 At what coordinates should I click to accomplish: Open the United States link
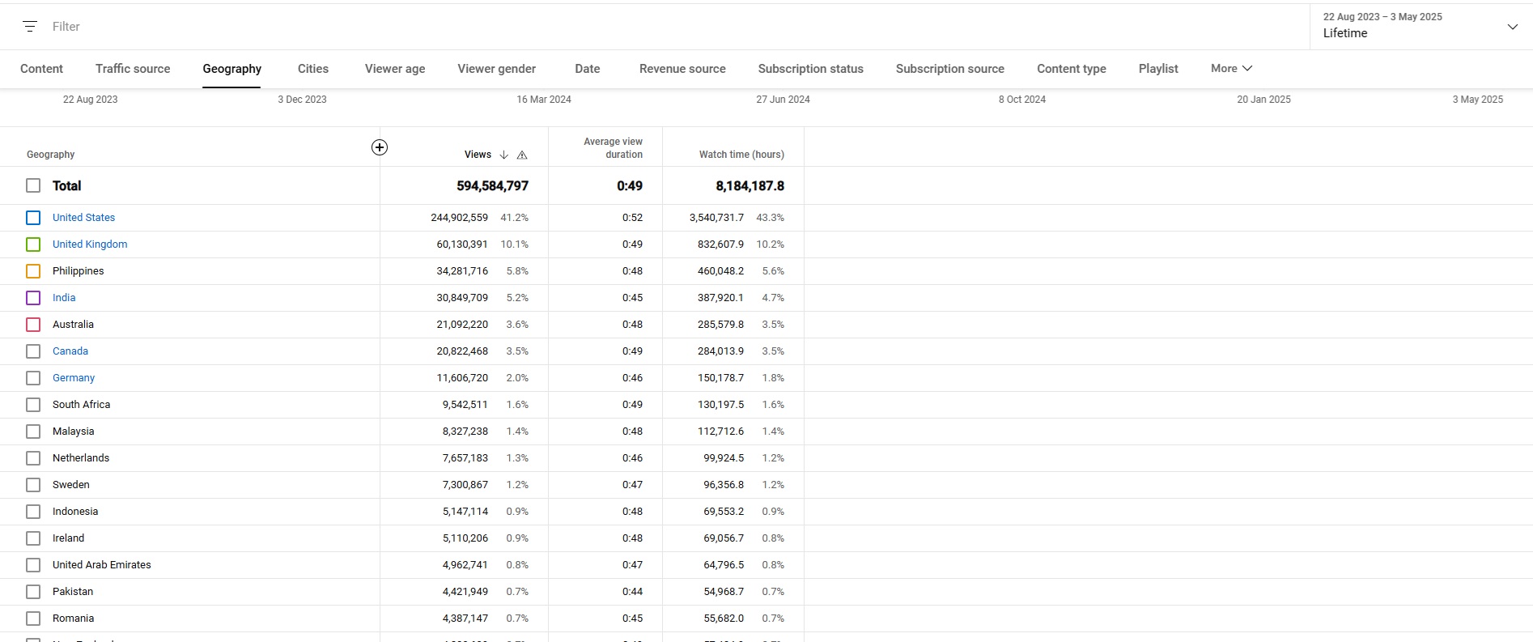pos(83,218)
